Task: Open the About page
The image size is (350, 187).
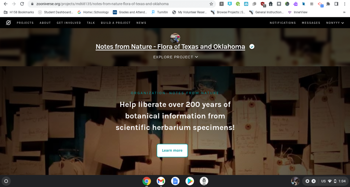Action: 45,23
